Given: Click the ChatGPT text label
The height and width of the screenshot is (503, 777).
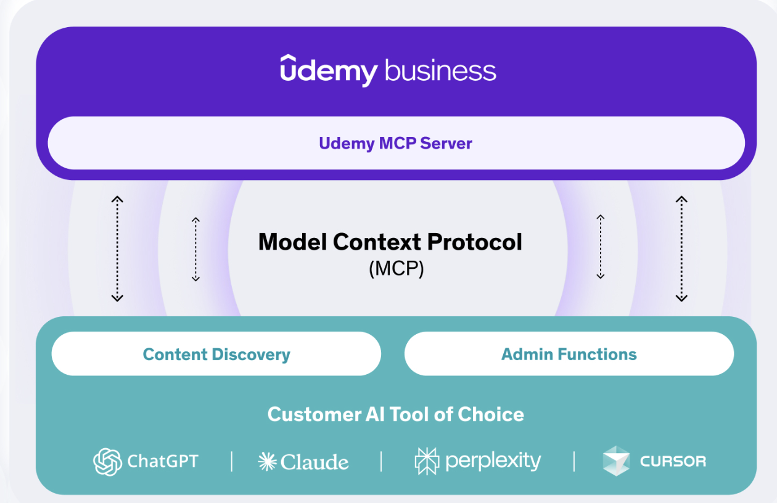Looking at the screenshot, I should (x=163, y=461).
